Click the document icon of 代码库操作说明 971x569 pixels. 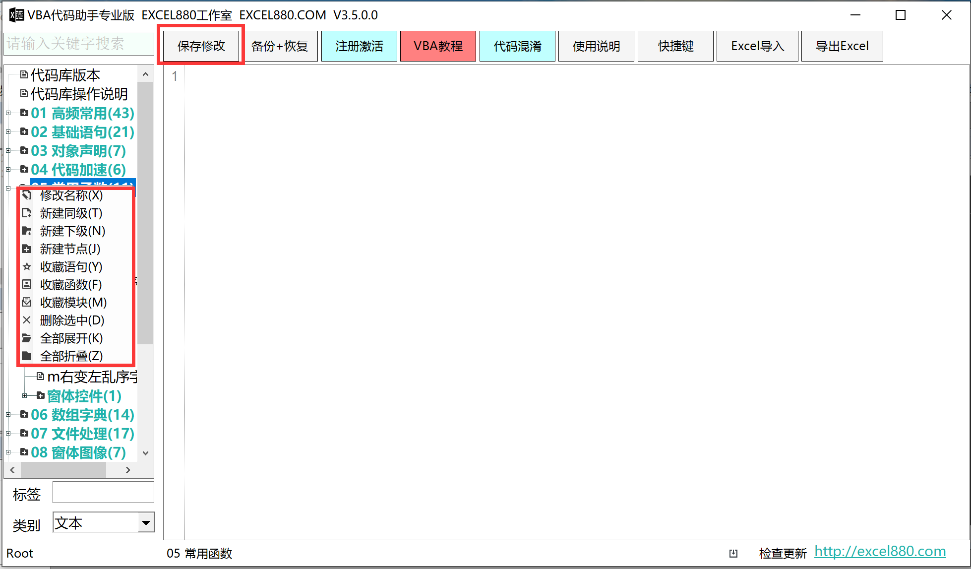pos(24,94)
